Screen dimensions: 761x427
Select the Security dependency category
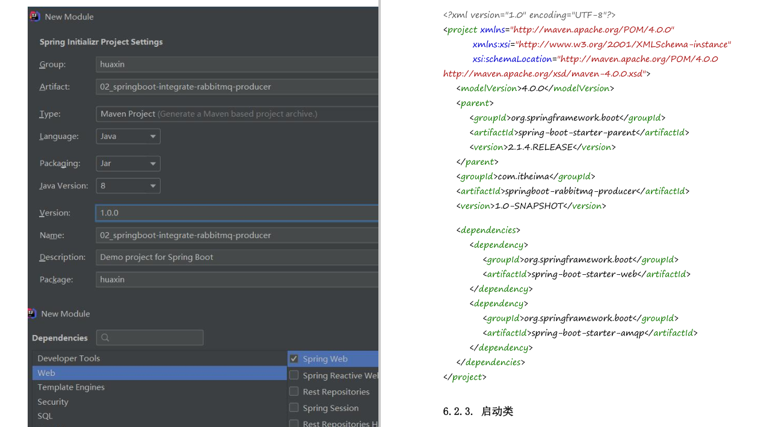click(x=53, y=402)
